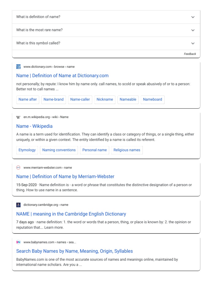This screenshot has width=212, height=283.
Task: Open the Merriam-Webster name definition result
Action: pyautogui.click(x=65, y=177)
